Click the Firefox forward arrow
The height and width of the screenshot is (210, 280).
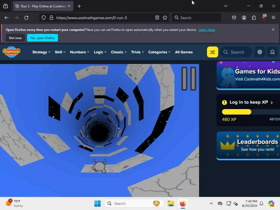[16, 18]
